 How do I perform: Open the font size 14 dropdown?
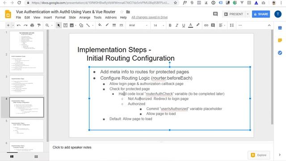(159, 25)
